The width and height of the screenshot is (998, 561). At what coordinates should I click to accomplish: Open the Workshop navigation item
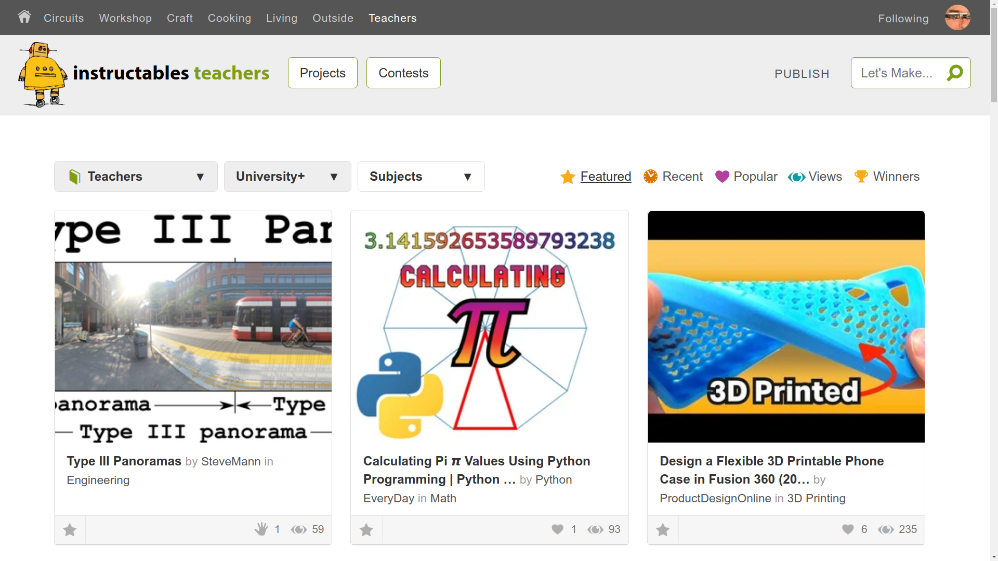(125, 18)
